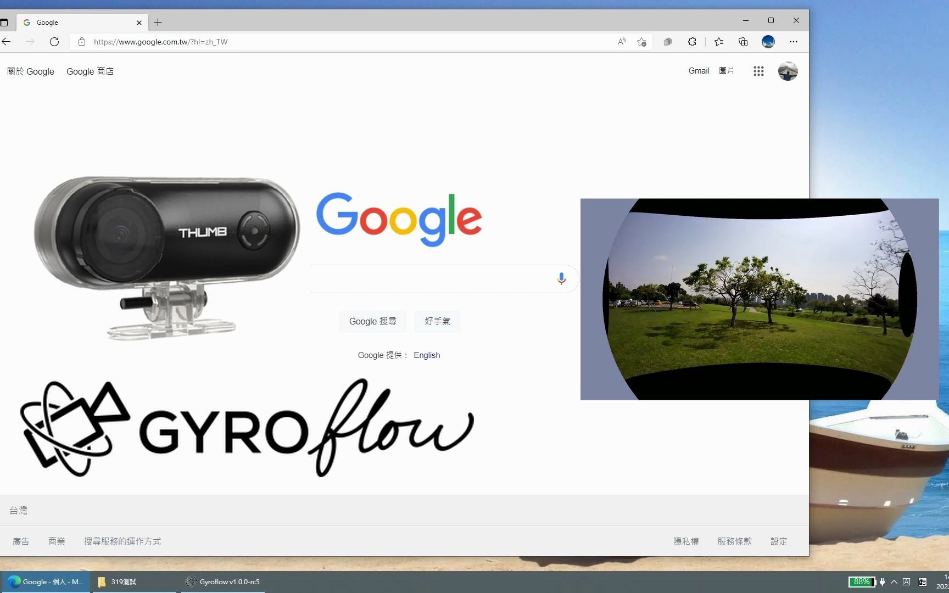Toggle the IME input mode indicator
949x593 pixels.
pos(906,582)
